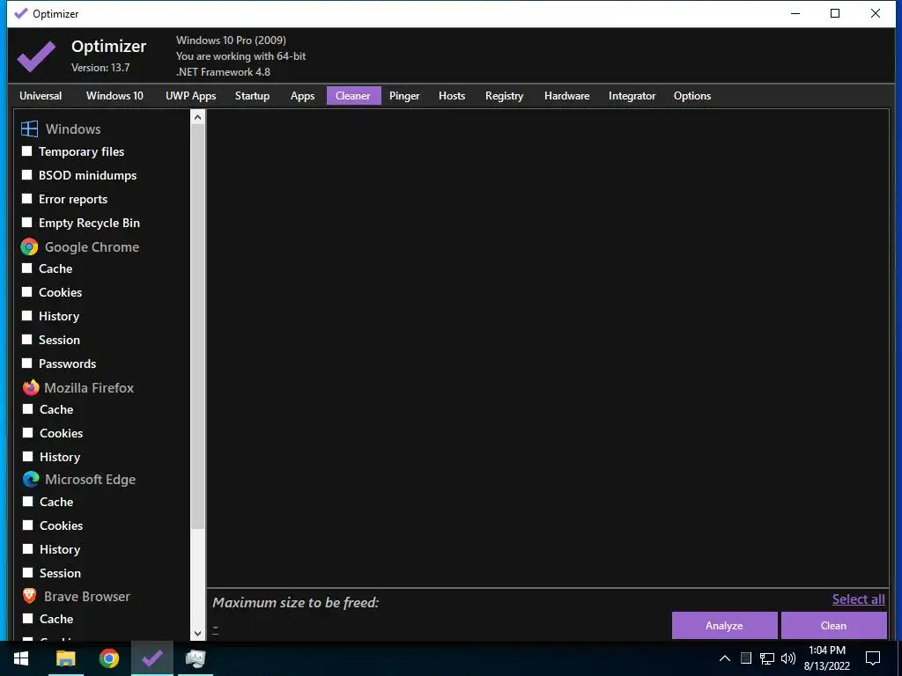Click the checklist vertical scrollbar thumb
902x676 pixels.
click(197, 327)
